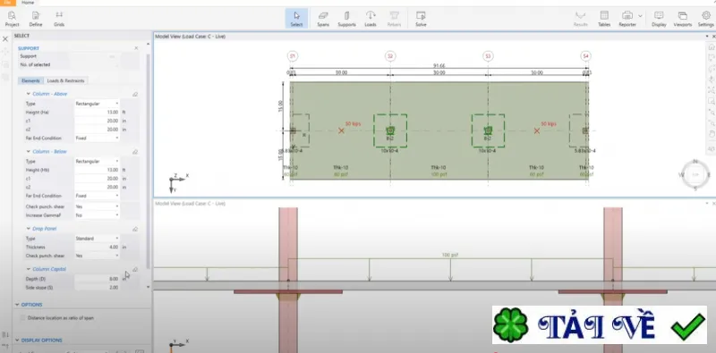Open the Rebars tool
The height and width of the screenshot is (353, 716).
pos(394,19)
